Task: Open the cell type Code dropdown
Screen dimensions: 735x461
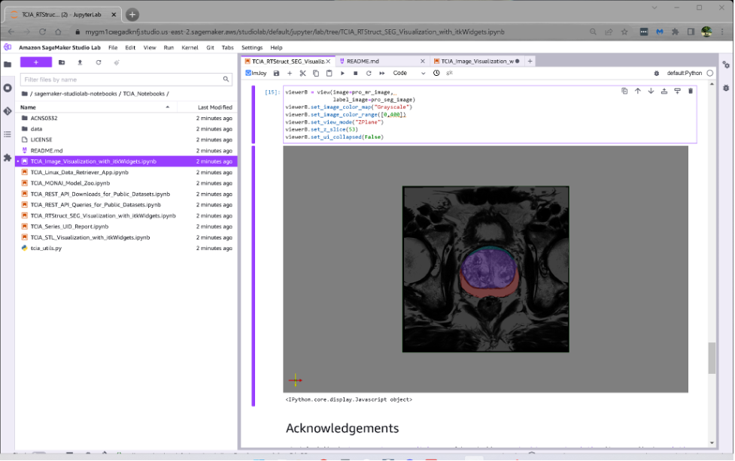Action: pyautogui.click(x=409, y=74)
